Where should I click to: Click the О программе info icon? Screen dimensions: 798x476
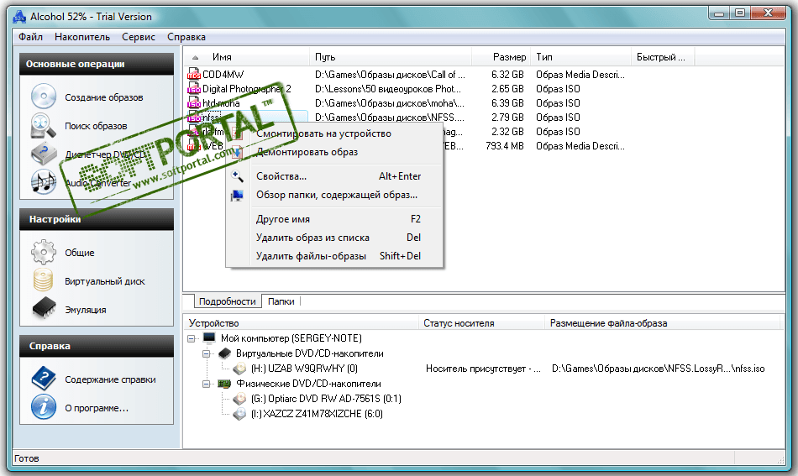[x=44, y=407]
